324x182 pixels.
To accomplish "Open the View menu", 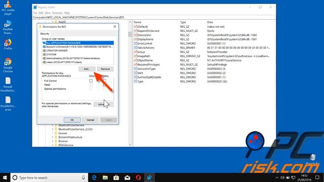I will click(48, 13).
